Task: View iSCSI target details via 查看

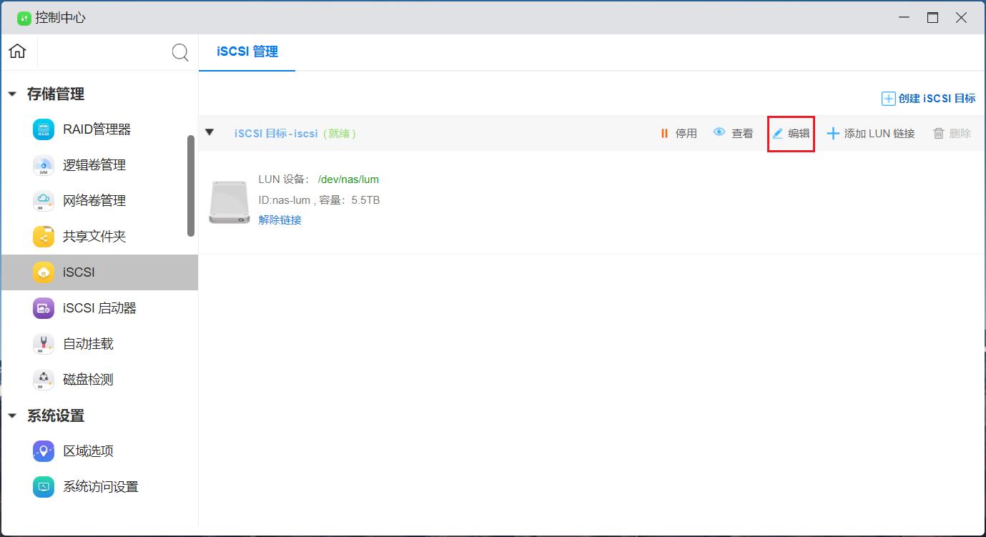Action: point(734,133)
